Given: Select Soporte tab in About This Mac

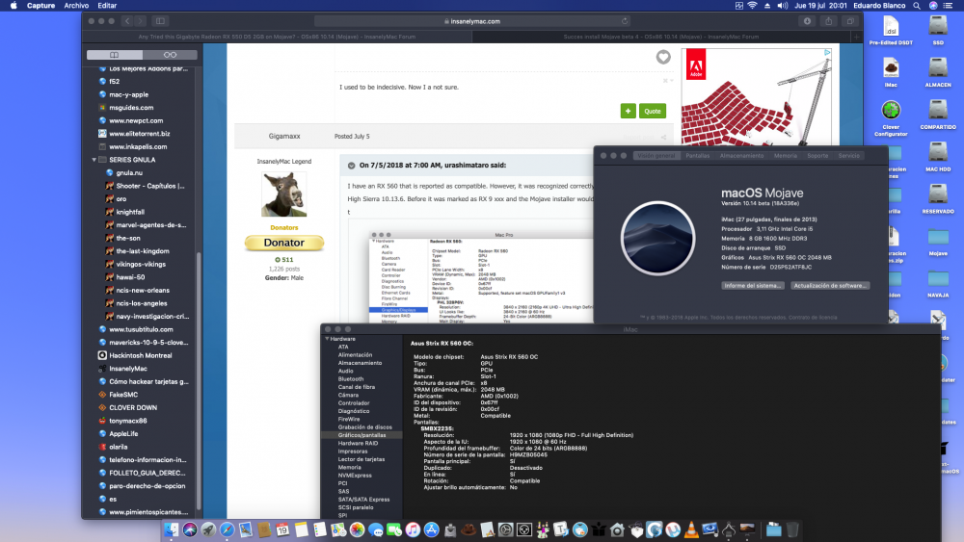Looking at the screenshot, I should [817, 156].
